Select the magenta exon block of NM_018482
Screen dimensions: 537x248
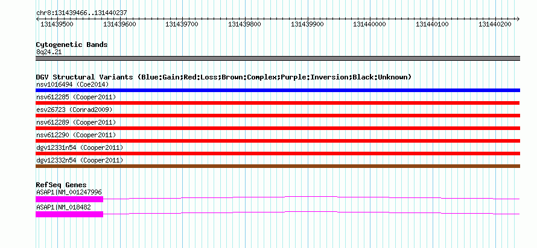[69, 214]
